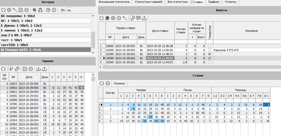
Task: Open the structure diagram icon in Лотереи toolbar
Action: (40, 10)
